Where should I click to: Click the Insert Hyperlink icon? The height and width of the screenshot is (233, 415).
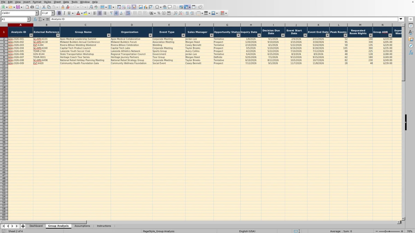[165, 7]
